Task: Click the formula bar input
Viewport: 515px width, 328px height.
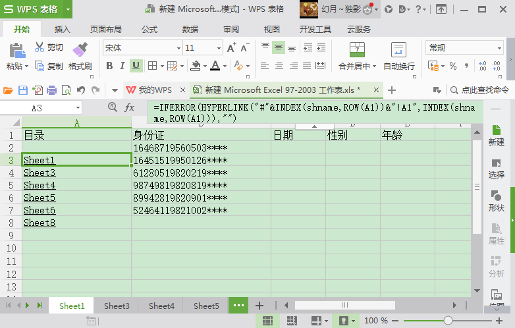Action: tap(315, 113)
